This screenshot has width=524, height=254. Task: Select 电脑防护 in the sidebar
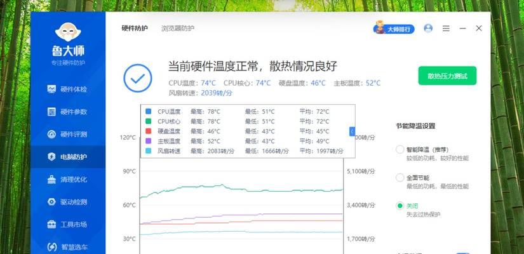click(x=68, y=157)
